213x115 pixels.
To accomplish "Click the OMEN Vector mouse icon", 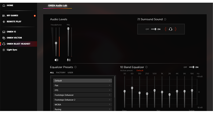I will coord(4,38).
